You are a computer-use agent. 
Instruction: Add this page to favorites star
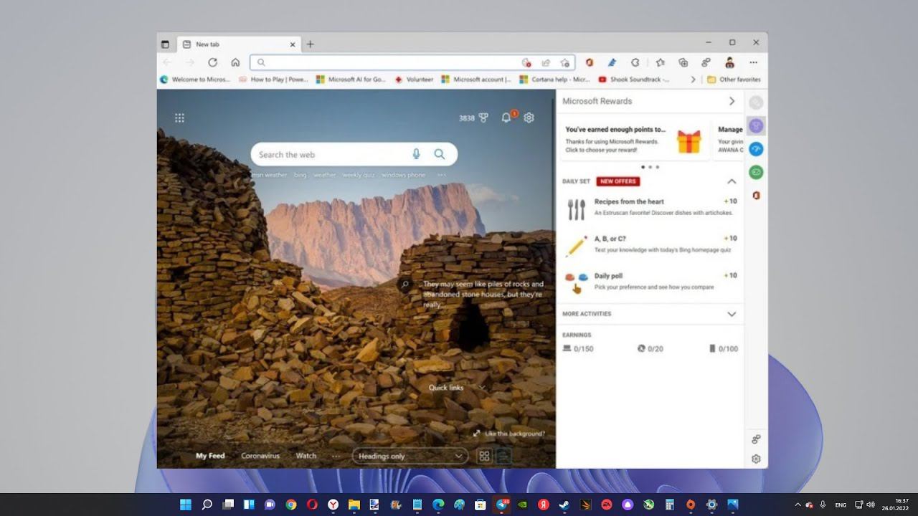[565, 62]
